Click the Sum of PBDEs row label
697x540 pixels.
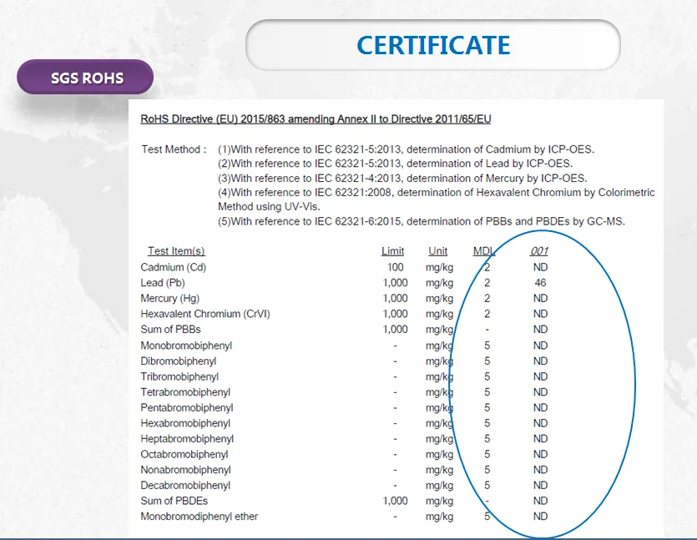(174, 501)
